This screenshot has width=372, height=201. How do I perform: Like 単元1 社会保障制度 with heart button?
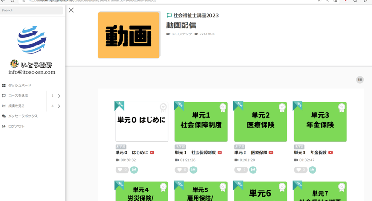(182, 170)
